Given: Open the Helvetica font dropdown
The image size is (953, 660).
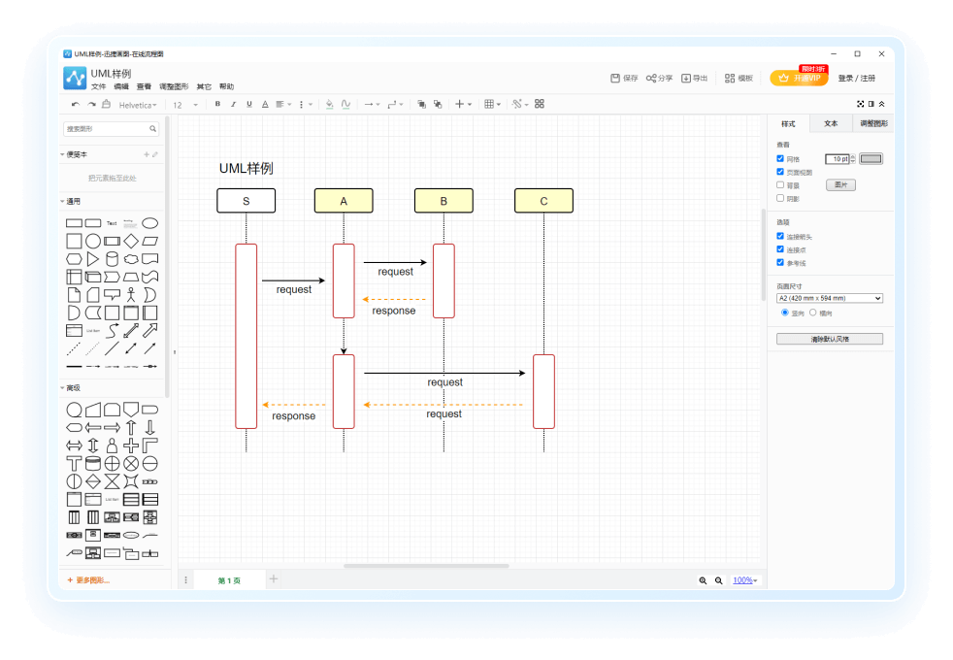Looking at the screenshot, I should pyautogui.click(x=138, y=104).
